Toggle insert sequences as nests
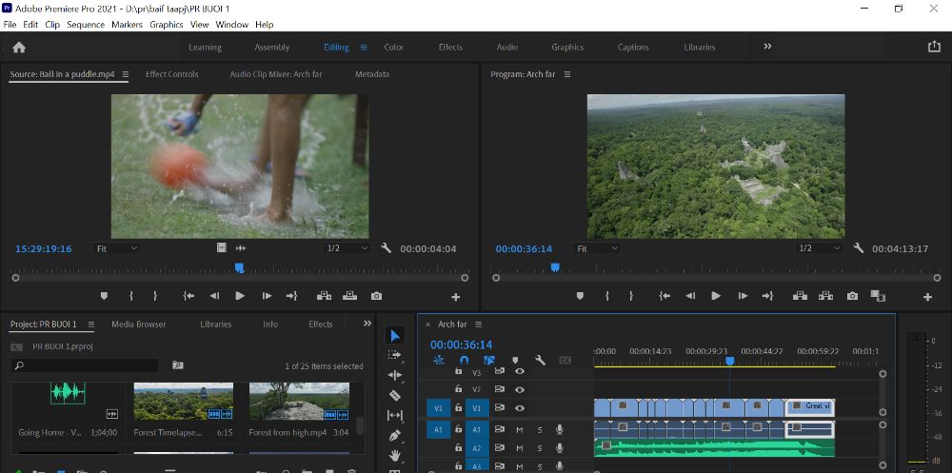 [x=438, y=360]
